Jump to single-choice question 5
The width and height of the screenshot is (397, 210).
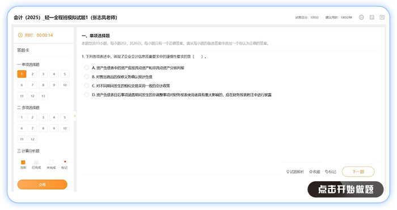point(65,74)
